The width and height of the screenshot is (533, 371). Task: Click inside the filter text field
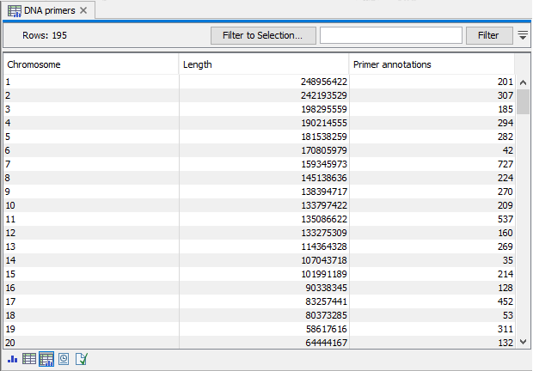pos(389,35)
